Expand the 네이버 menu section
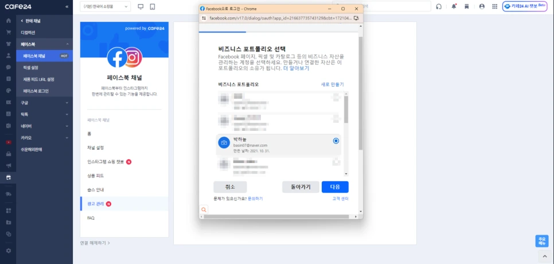Screen dimensions: 554x264 [x=45, y=126]
